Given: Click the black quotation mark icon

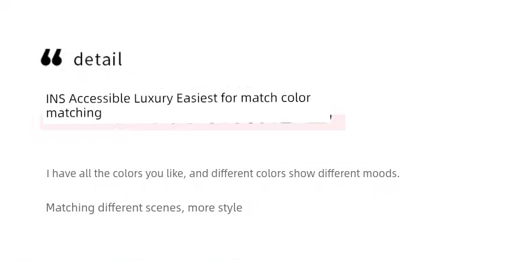Looking at the screenshot, I should click(x=51, y=58).
